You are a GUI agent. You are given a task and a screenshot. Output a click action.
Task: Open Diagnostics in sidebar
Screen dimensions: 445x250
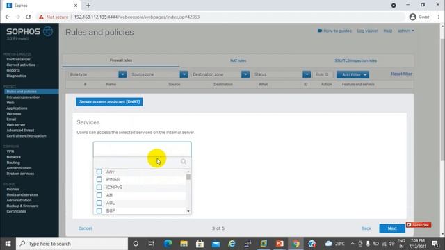click(x=17, y=76)
